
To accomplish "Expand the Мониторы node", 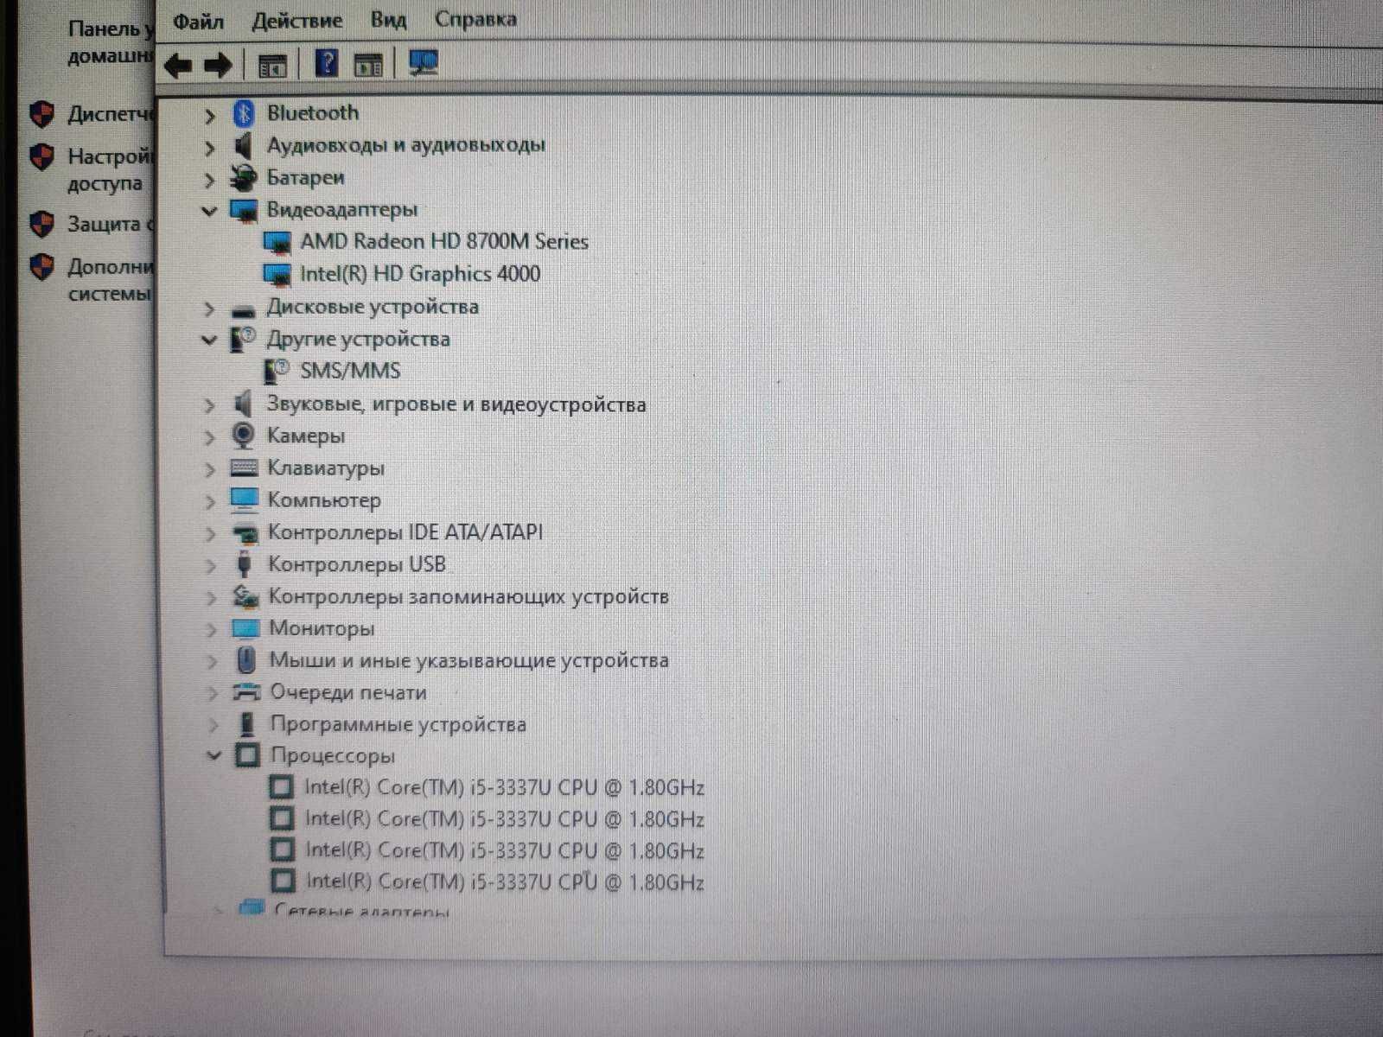I will click(211, 630).
